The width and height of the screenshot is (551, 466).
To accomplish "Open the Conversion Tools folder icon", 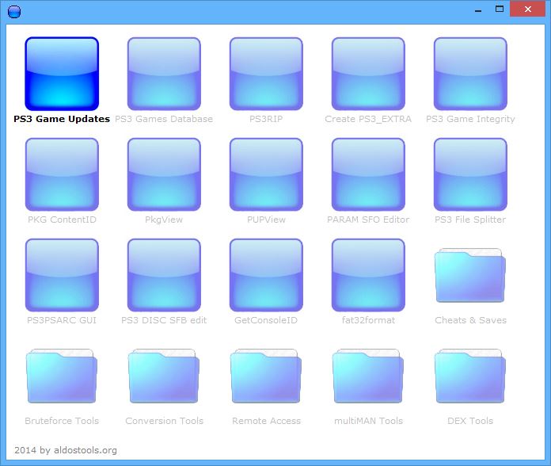I will [x=164, y=376].
